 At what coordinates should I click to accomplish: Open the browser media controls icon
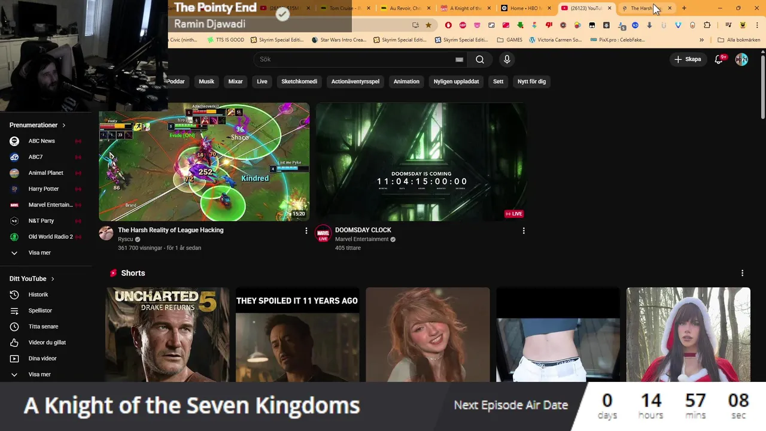[728, 25]
